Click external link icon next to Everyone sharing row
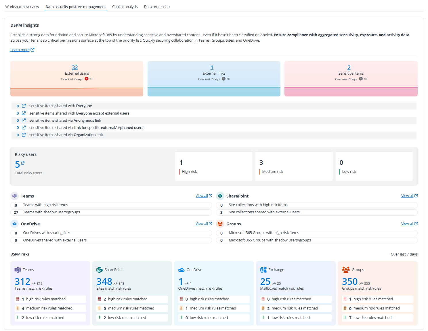The height and width of the screenshot is (331, 428). pyautogui.click(x=24, y=106)
